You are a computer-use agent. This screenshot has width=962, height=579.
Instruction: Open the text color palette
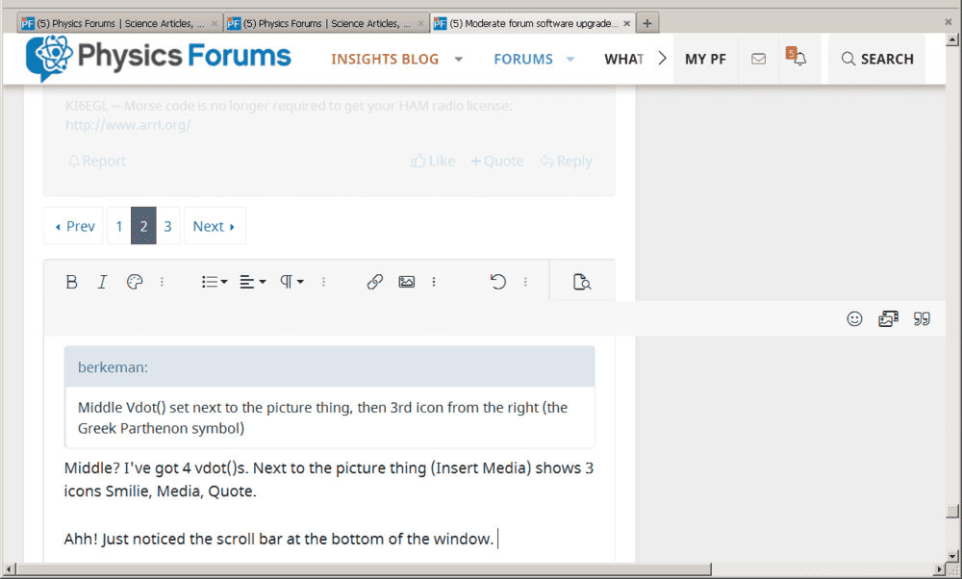click(x=135, y=282)
